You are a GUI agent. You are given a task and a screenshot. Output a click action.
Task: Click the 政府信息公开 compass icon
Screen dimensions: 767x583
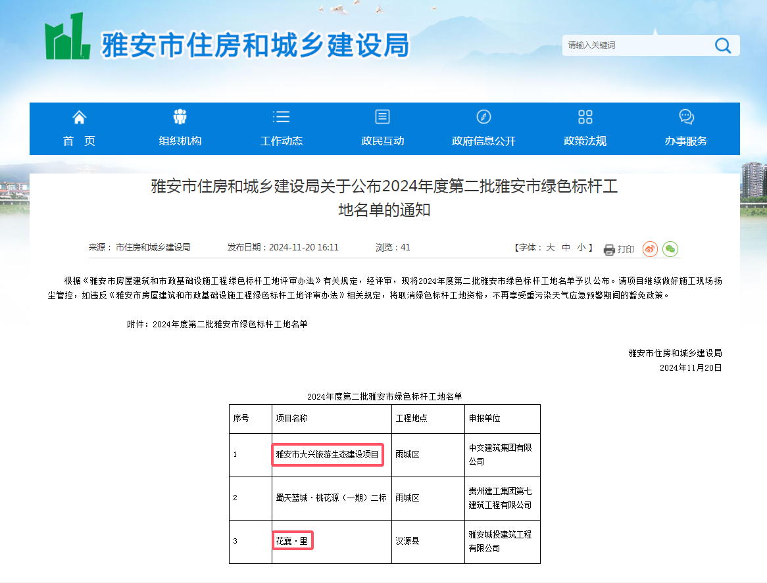(483, 117)
